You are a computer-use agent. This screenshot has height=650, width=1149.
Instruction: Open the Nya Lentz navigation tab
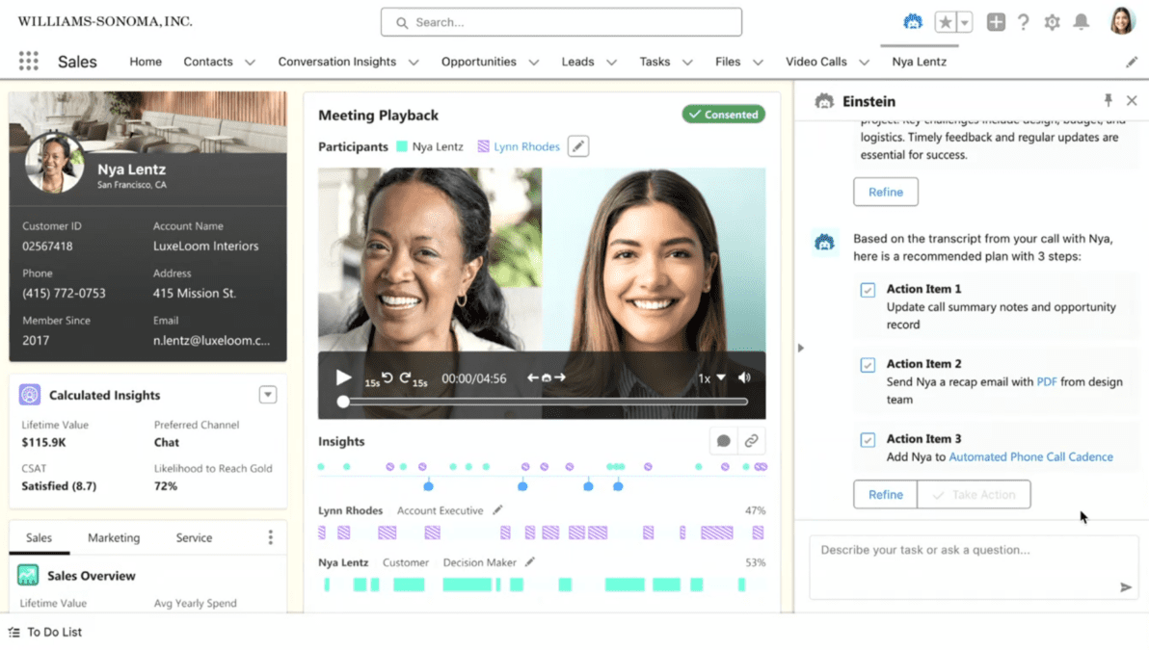(919, 62)
